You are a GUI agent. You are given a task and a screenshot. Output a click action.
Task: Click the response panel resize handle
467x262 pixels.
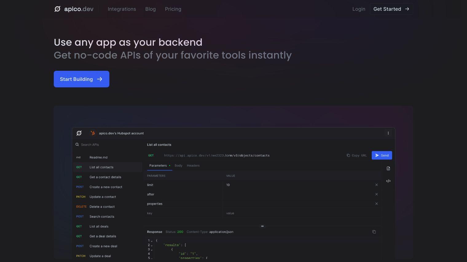click(x=262, y=226)
